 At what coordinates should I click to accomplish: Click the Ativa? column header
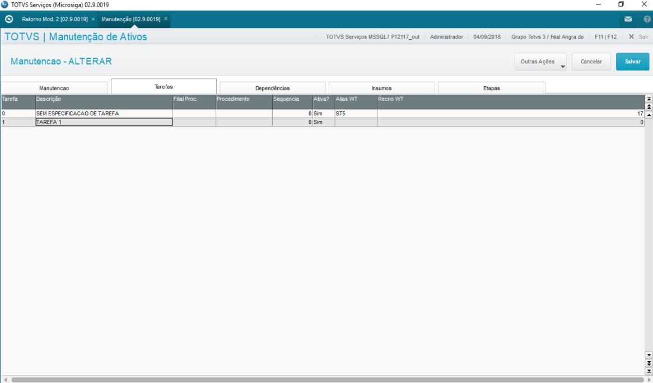(x=324, y=102)
